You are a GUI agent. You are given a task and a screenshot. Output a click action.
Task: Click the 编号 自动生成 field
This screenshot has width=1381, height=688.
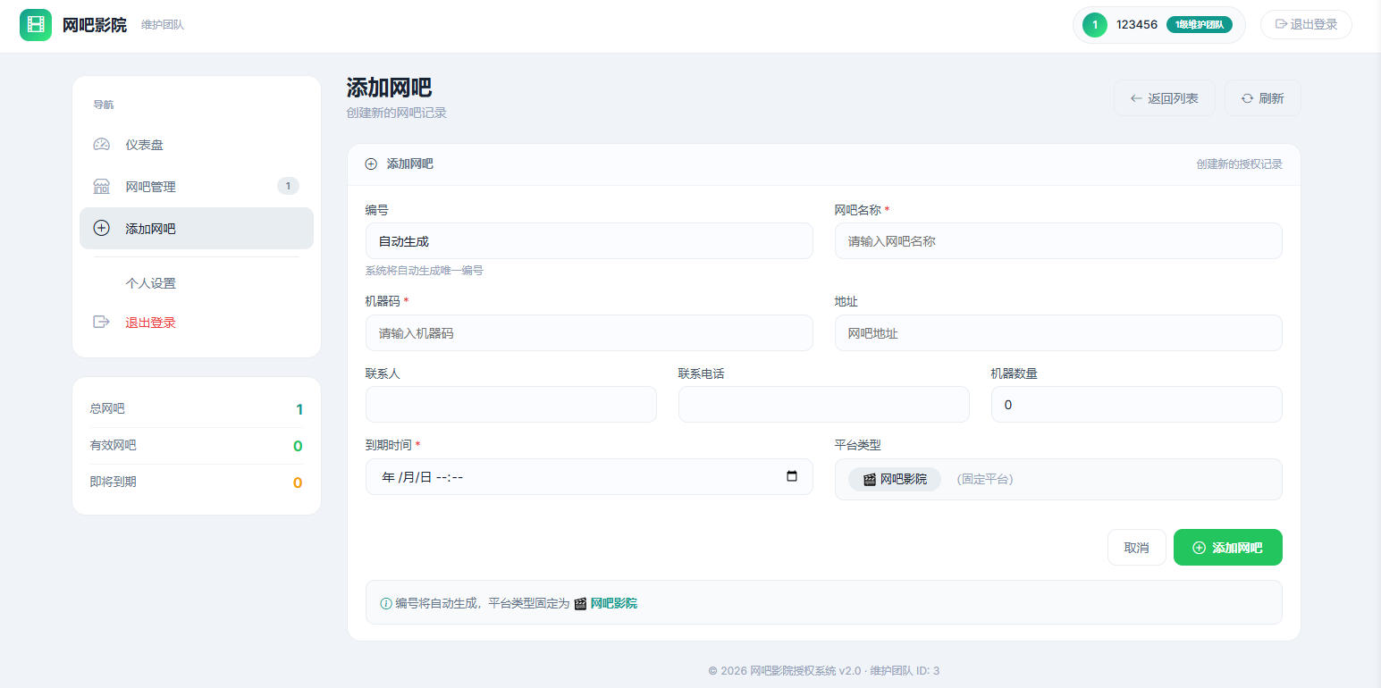click(589, 241)
